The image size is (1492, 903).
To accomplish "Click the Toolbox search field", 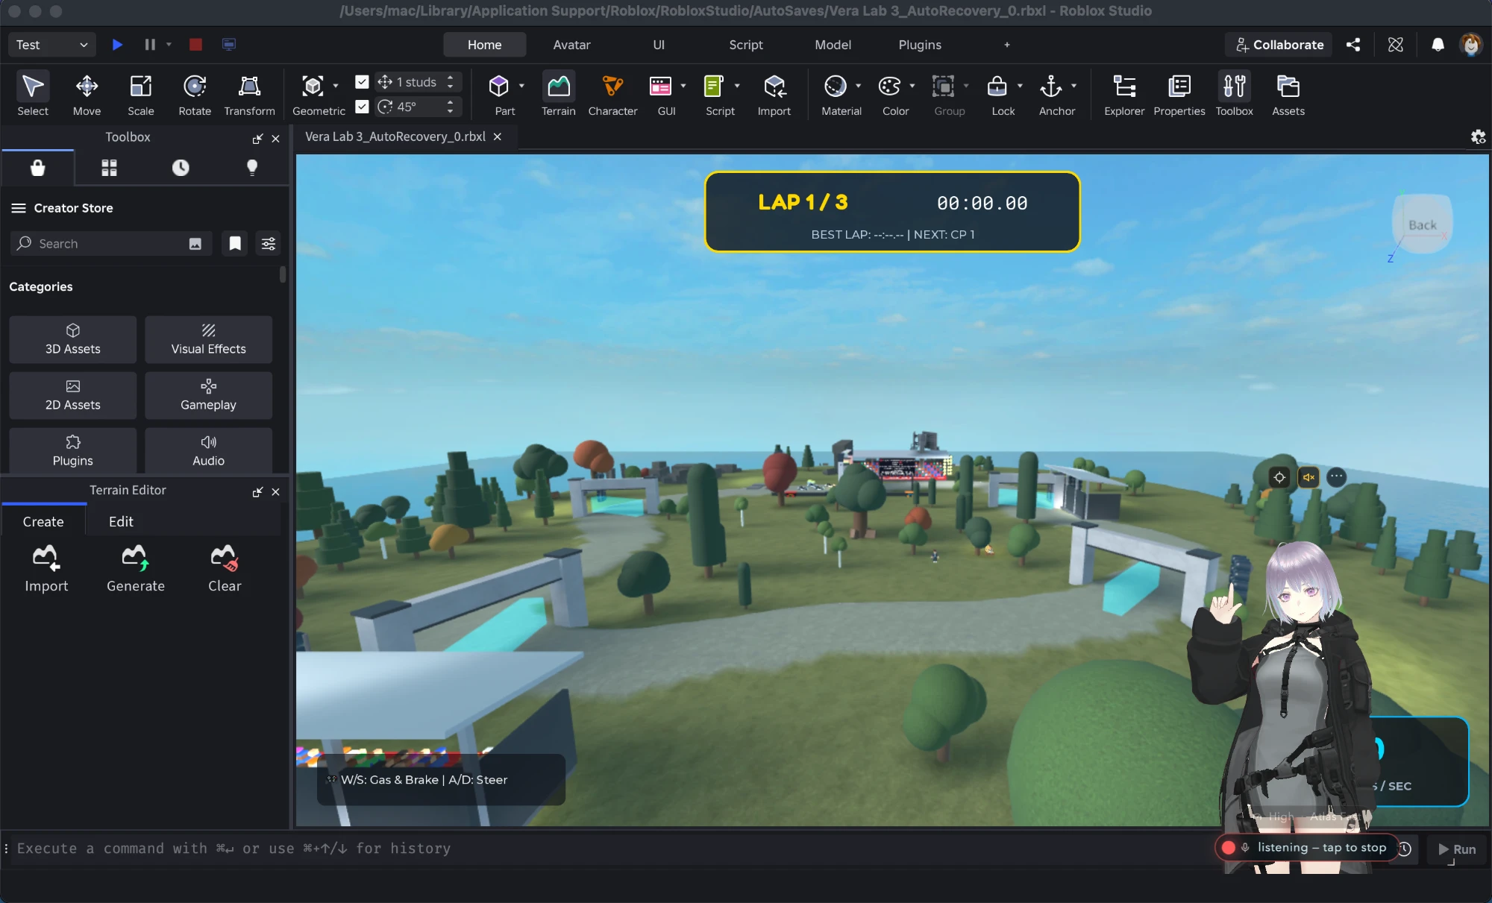I will (111, 244).
